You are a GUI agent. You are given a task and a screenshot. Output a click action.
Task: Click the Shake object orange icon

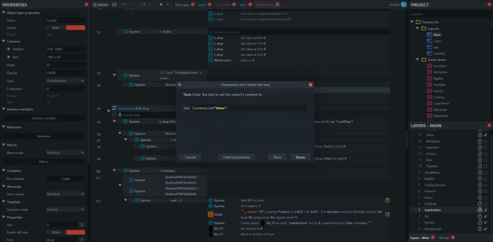point(211,215)
